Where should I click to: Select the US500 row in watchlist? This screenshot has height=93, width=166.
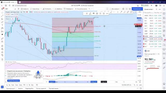153,36
